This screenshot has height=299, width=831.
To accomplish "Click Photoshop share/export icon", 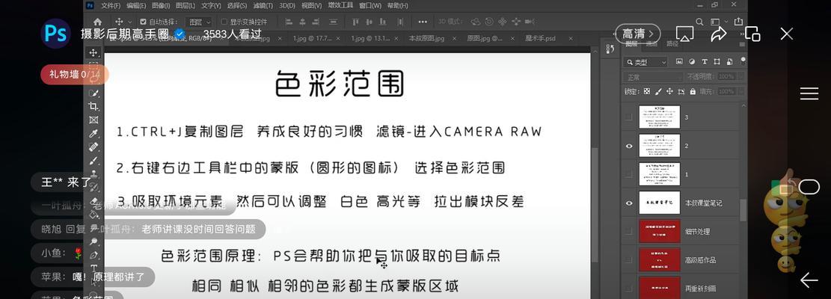I will coord(738,22).
